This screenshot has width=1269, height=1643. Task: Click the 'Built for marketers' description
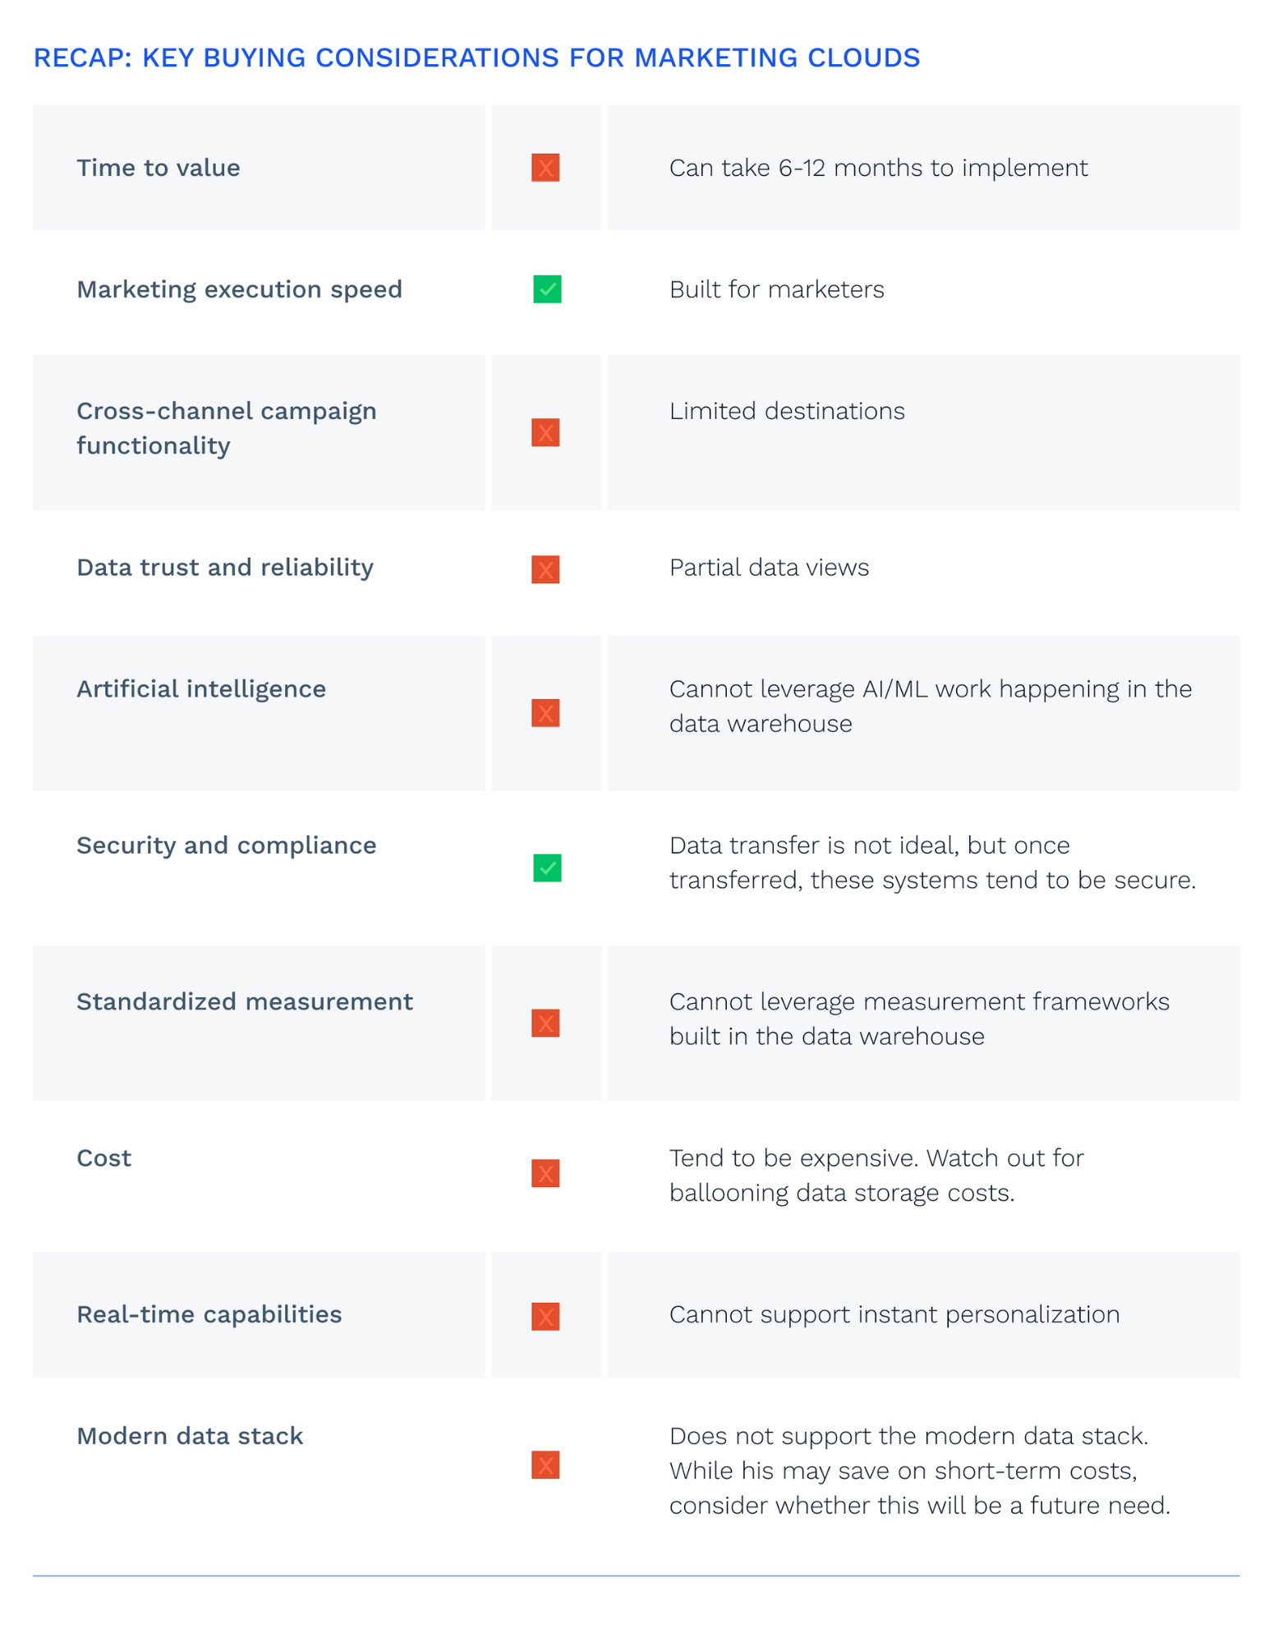click(776, 289)
